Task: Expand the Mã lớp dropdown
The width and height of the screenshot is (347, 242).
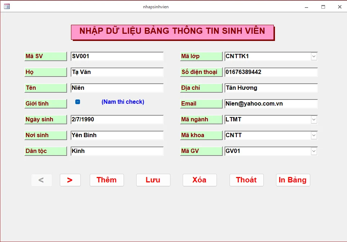Action: click(314, 56)
